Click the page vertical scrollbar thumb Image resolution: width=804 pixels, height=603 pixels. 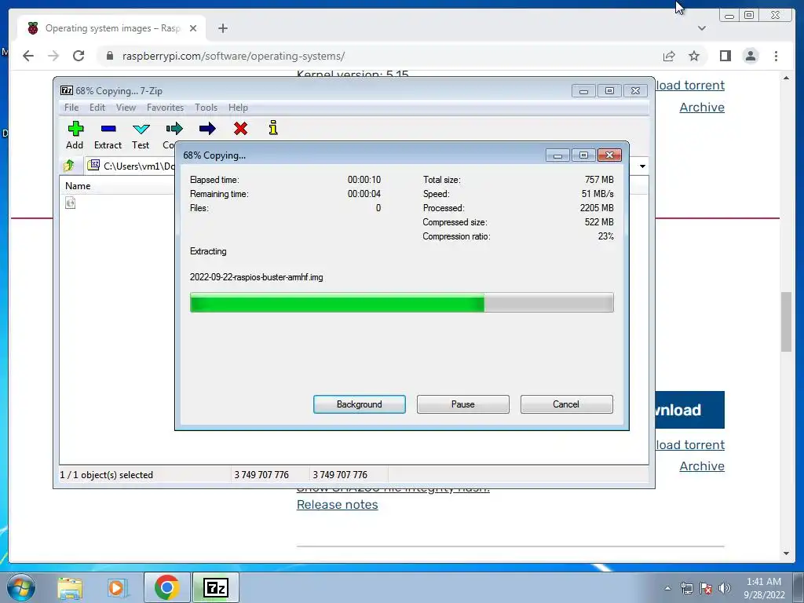[x=786, y=321]
